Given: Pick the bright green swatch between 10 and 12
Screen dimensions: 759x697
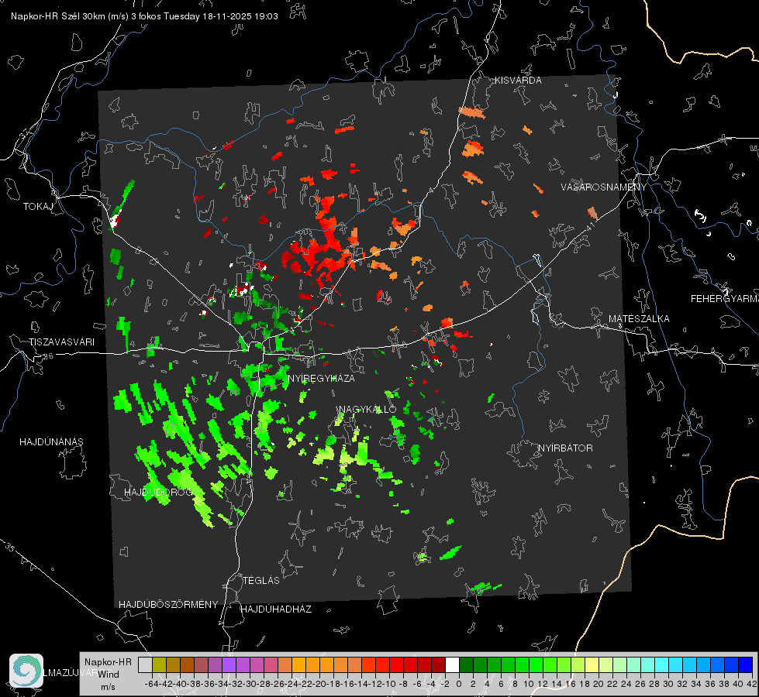Looking at the screenshot, I should click(536, 665).
